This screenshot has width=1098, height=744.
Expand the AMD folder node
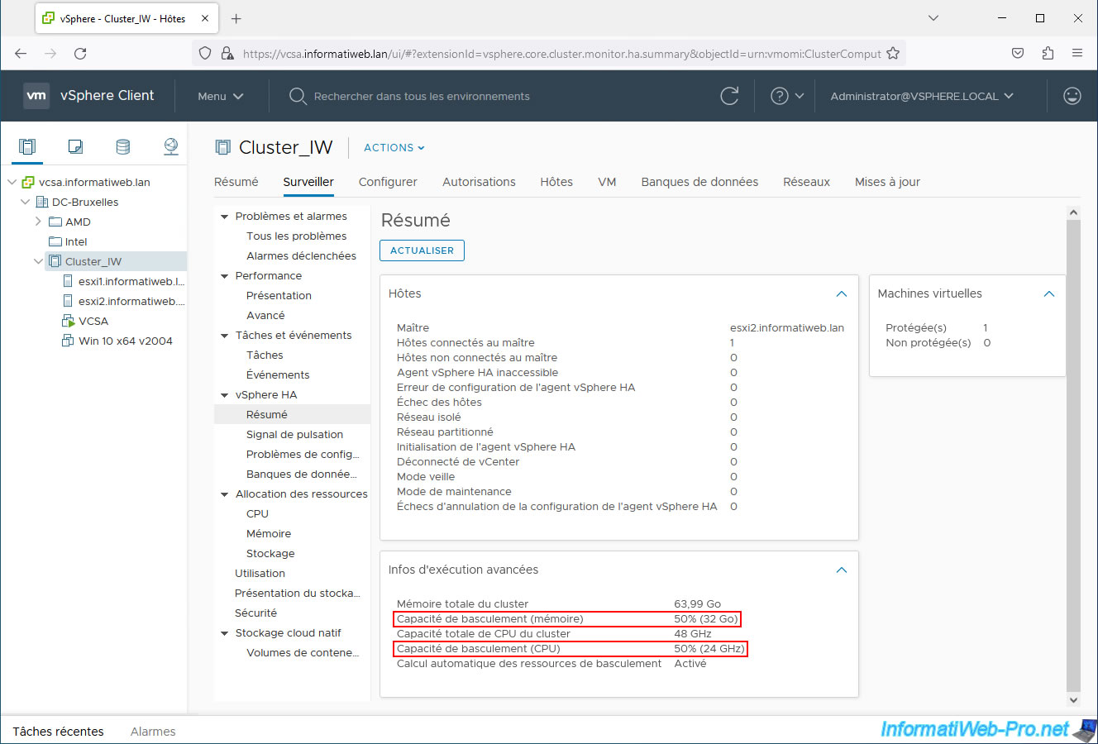[38, 222]
